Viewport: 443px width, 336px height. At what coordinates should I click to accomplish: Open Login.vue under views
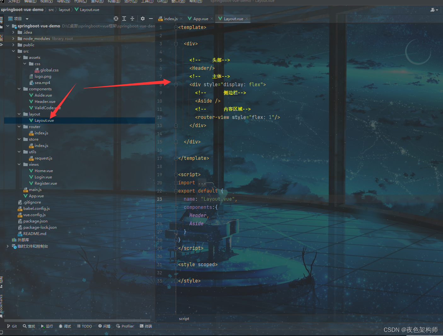pos(40,177)
